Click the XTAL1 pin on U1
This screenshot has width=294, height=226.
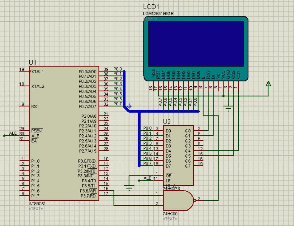point(24,71)
